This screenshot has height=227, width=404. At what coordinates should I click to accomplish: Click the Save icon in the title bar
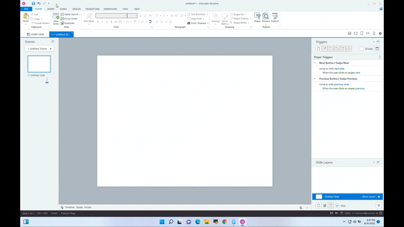click(33, 4)
